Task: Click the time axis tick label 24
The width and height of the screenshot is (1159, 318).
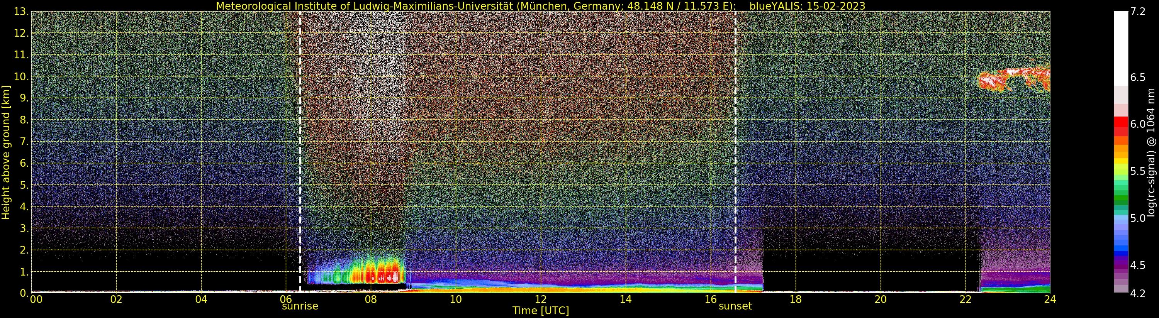Action: point(1050,299)
